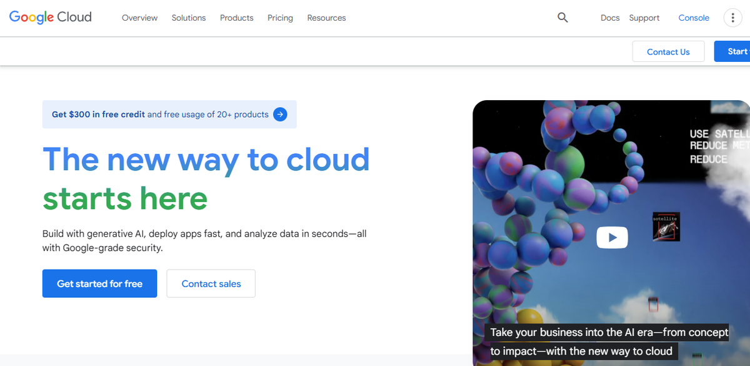Click the Start free button
This screenshot has height=366, width=750.
pyautogui.click(x=737, y=51)
